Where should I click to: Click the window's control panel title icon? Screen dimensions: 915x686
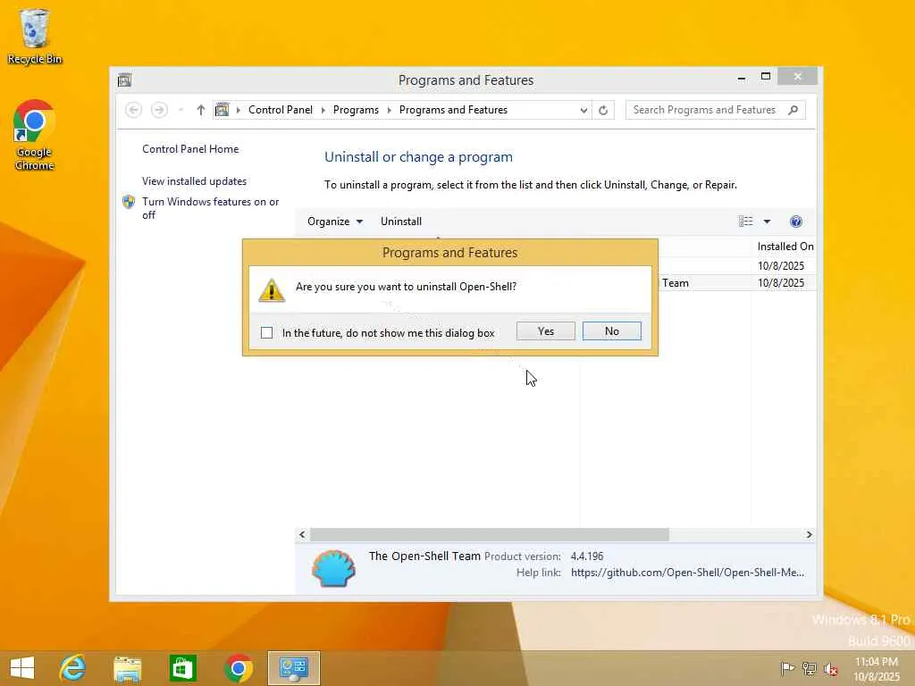124,80
